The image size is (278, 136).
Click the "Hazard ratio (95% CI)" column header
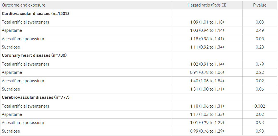(207, 5)
